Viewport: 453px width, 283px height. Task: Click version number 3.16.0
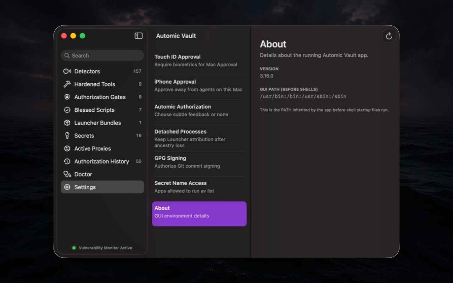pyautogui.click(x=266, y=76)
